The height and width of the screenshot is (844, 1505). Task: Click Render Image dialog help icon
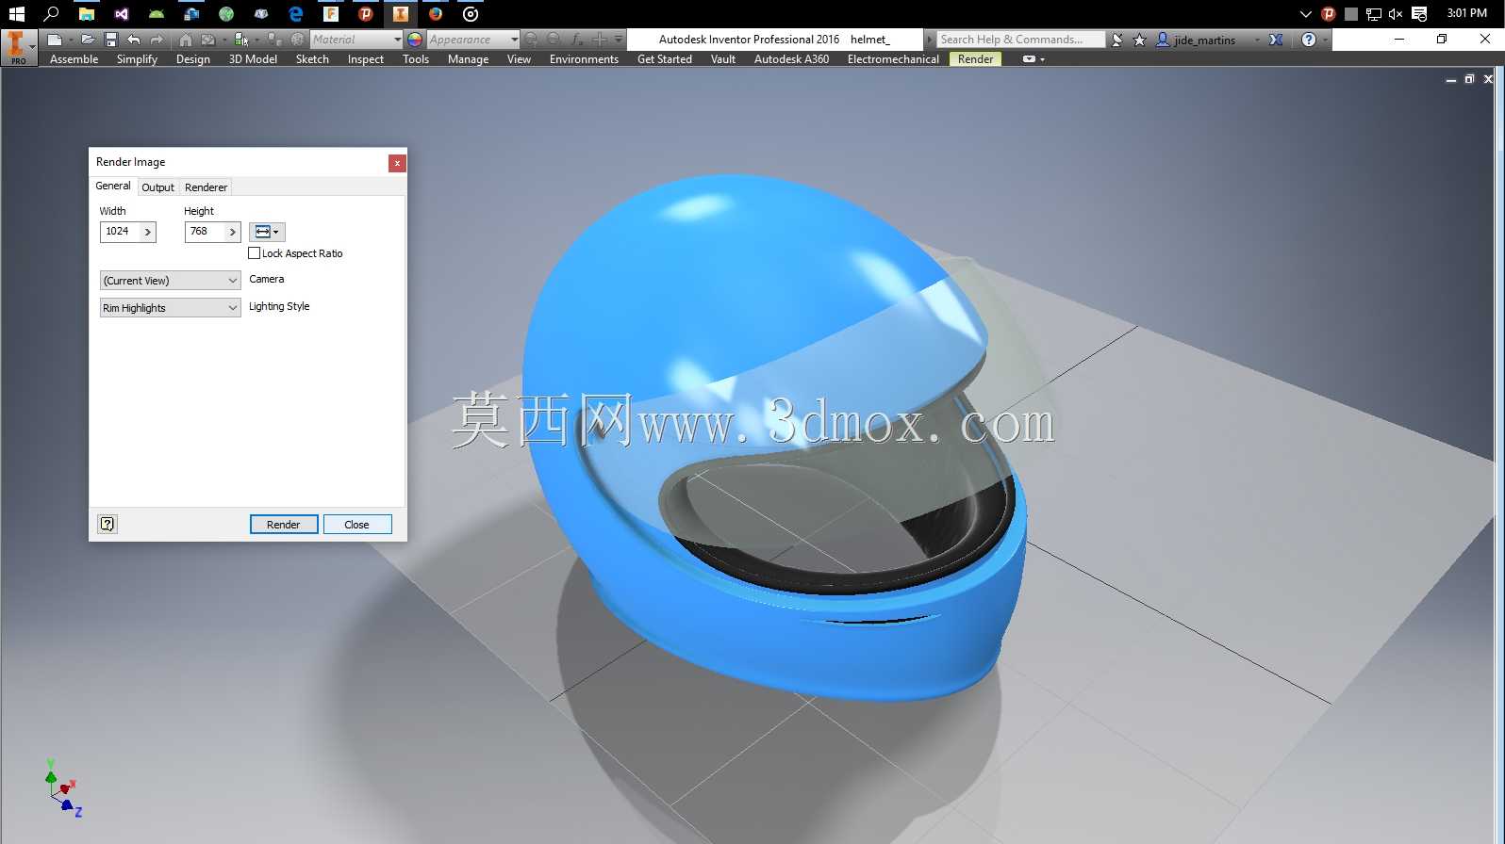coord(107,524)
